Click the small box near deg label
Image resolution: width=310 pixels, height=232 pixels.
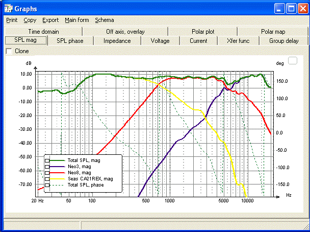click(293, 61)
